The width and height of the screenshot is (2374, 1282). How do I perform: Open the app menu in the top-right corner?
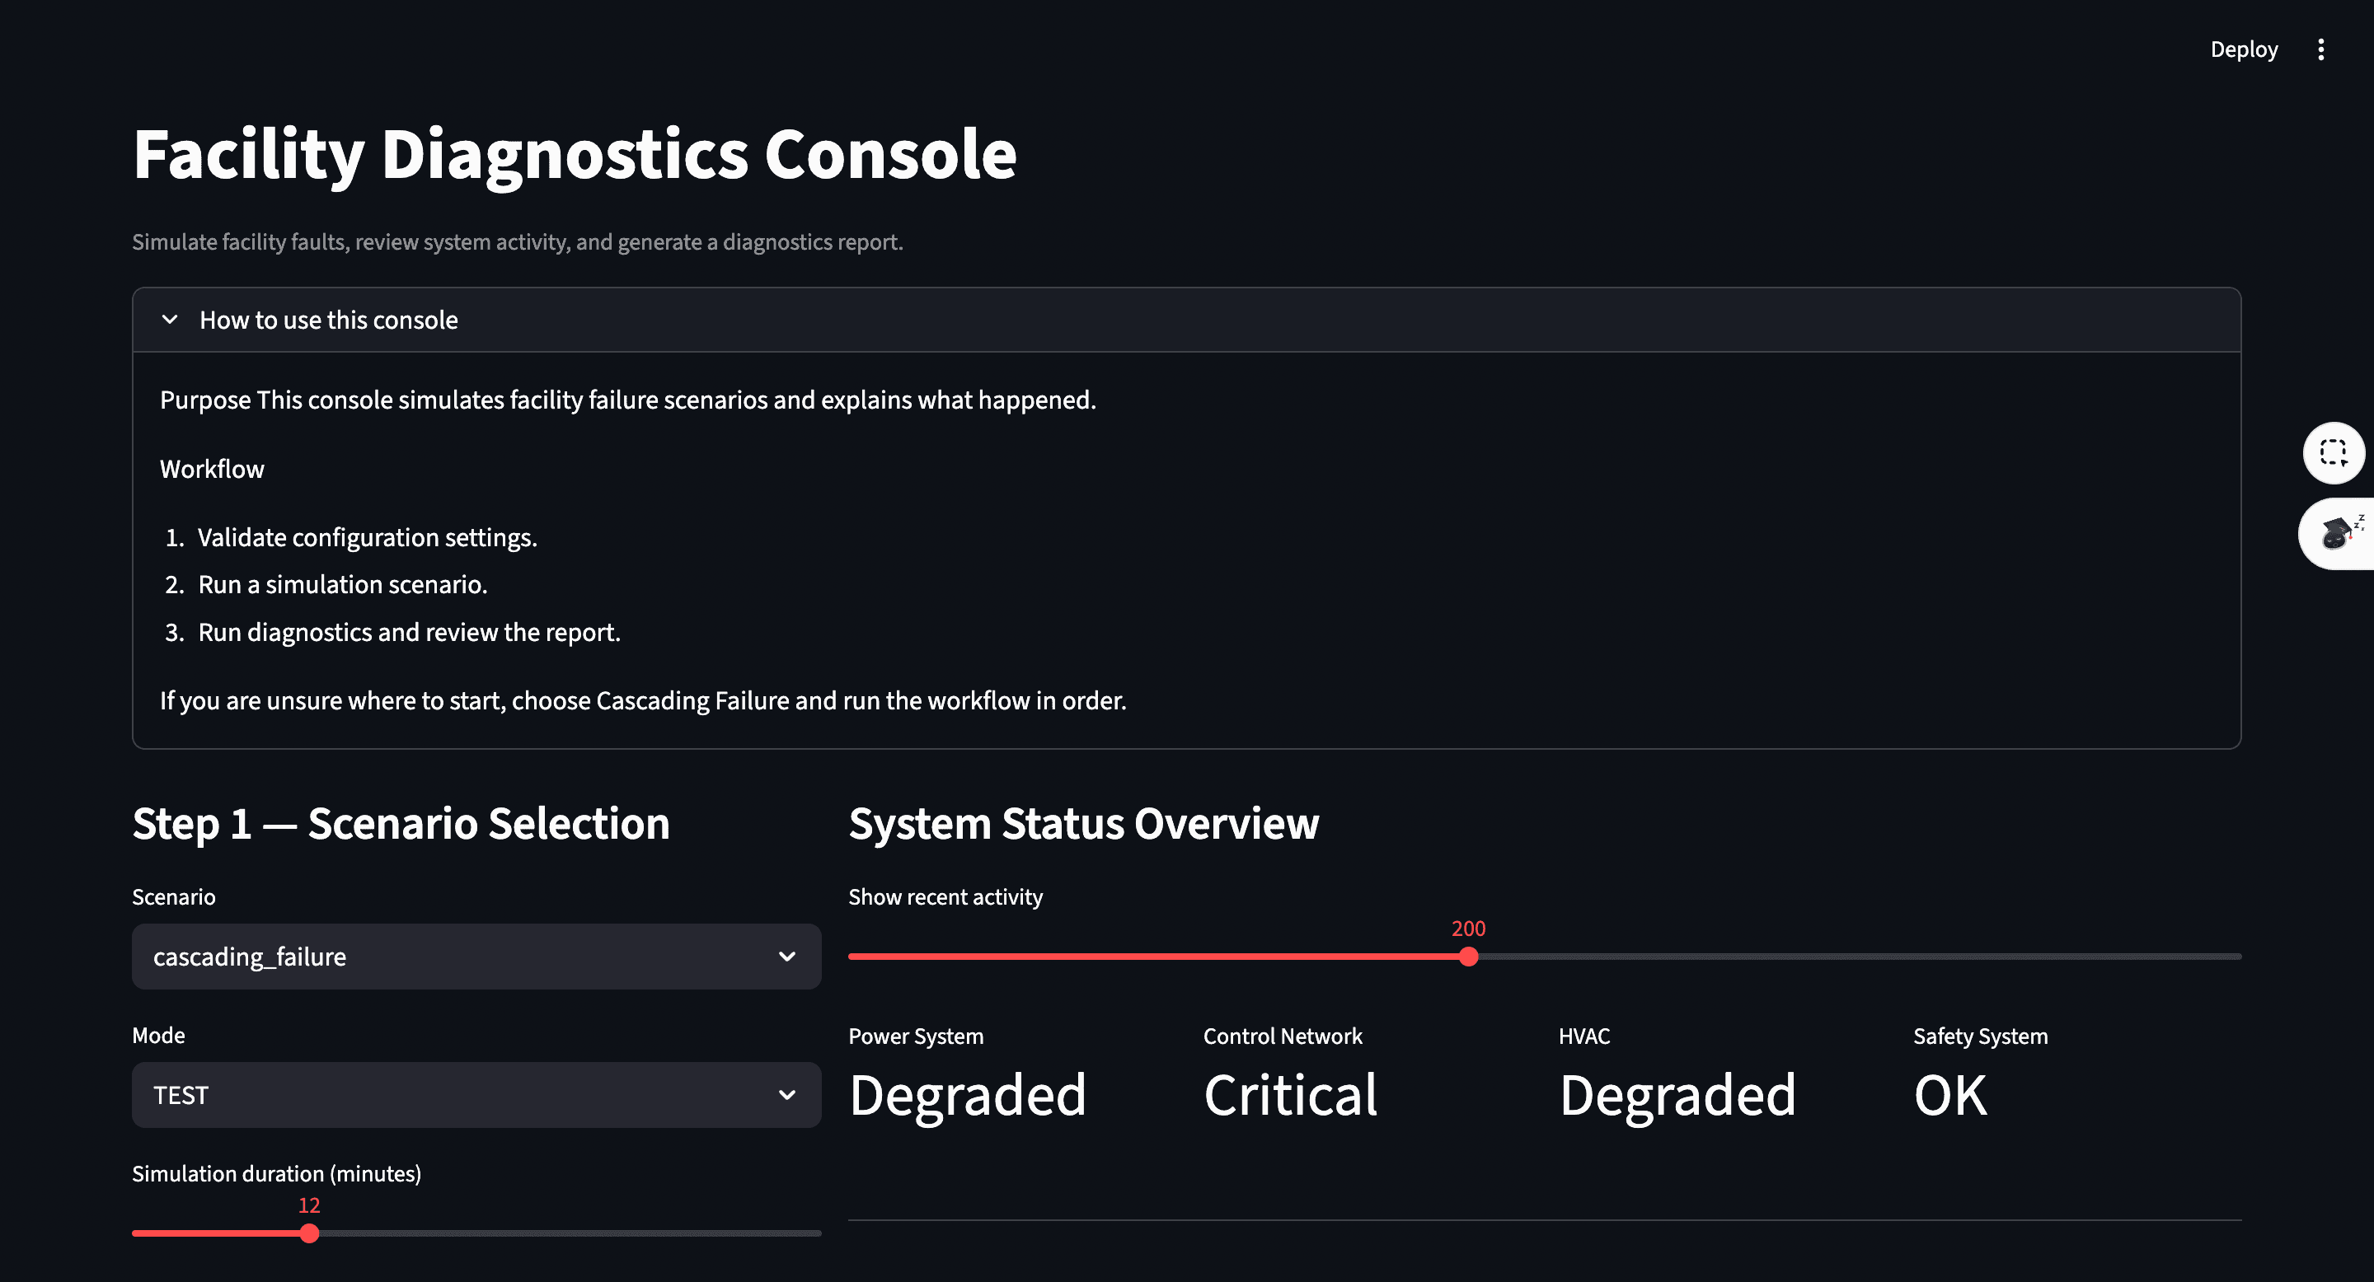pyautogui.click(x=2321, y=49)
